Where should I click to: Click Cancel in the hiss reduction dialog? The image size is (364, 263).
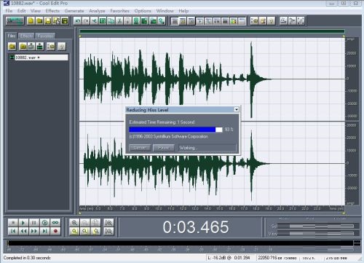140,148
